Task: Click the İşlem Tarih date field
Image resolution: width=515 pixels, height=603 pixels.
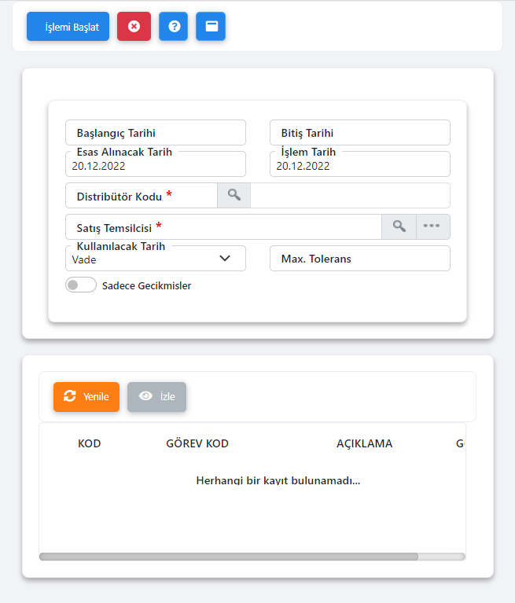Action: point(359,166)
